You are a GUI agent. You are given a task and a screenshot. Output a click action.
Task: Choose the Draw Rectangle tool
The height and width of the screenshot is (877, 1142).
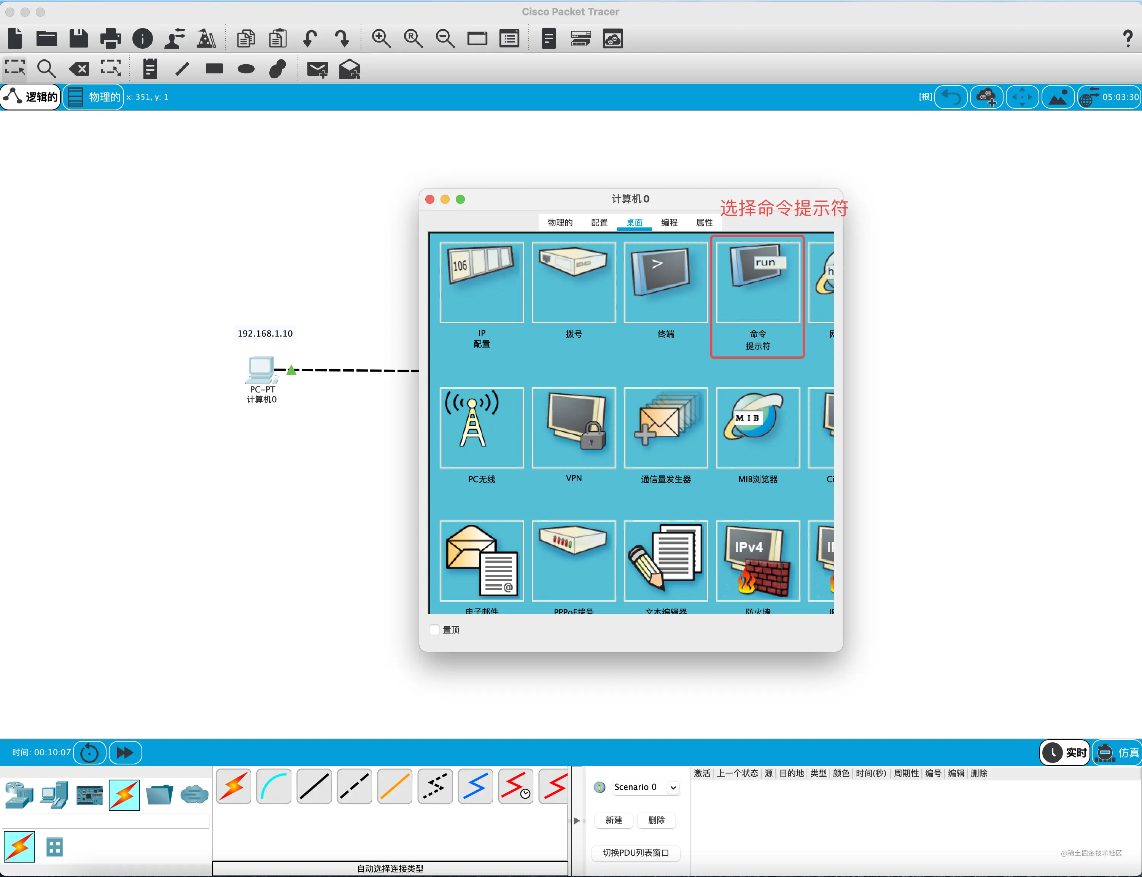pyautogui.click(x=214, y=68)
